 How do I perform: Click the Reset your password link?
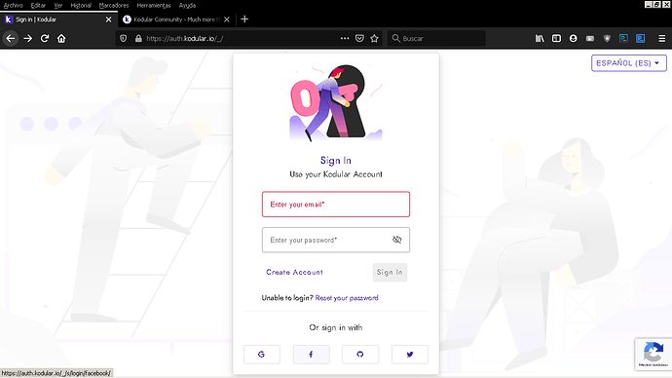[347, 298]
